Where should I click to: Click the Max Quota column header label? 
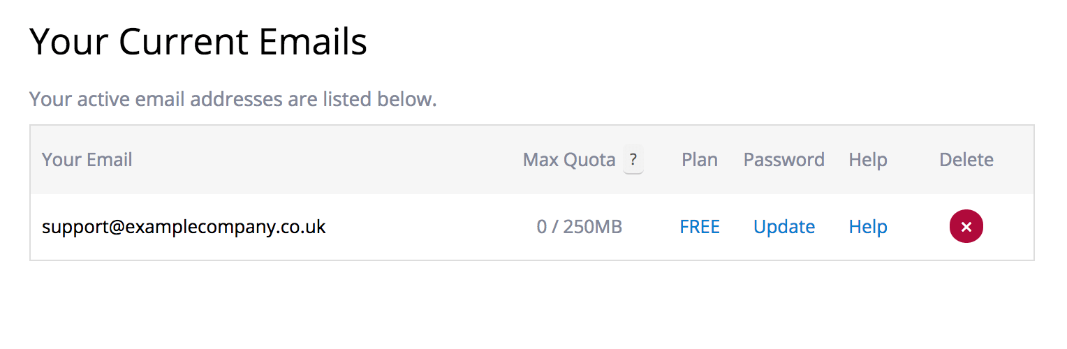coord(569,160)
